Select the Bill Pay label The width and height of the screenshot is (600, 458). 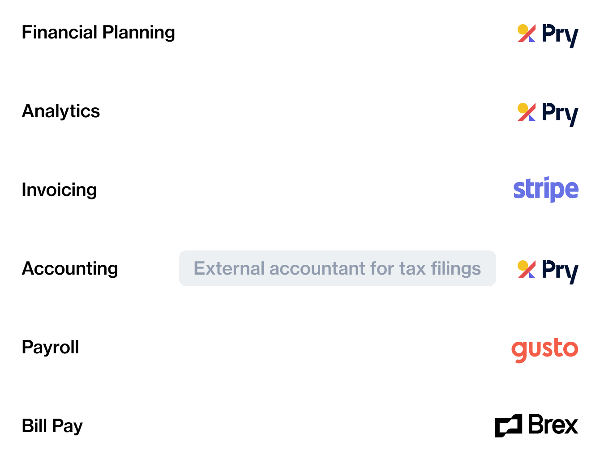(x=52, y=426)
